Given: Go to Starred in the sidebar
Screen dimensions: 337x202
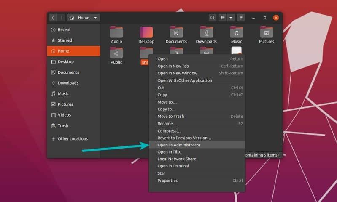Looking at the screenshot, I should tap(65, 40).
